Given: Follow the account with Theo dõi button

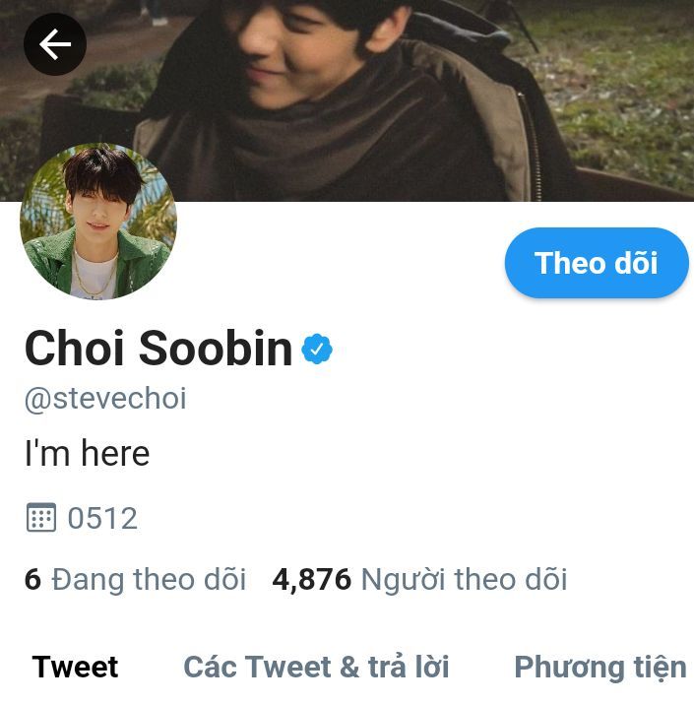Looking at the screenshot, I should (597, 263).
